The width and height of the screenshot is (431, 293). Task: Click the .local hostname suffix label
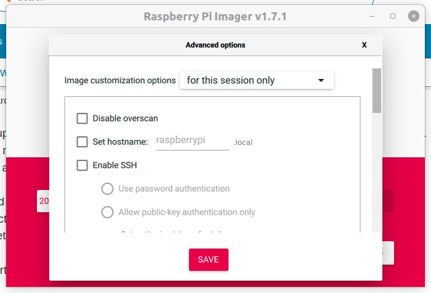click(243, 142)
